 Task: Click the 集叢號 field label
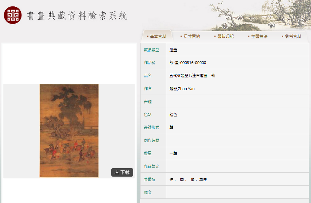click(x=150, y=179)
